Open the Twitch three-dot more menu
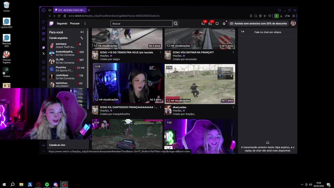334x188 pixels. point(85,23)
